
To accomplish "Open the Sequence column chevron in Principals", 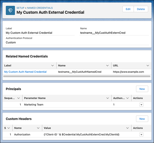I will coord(18,98).
